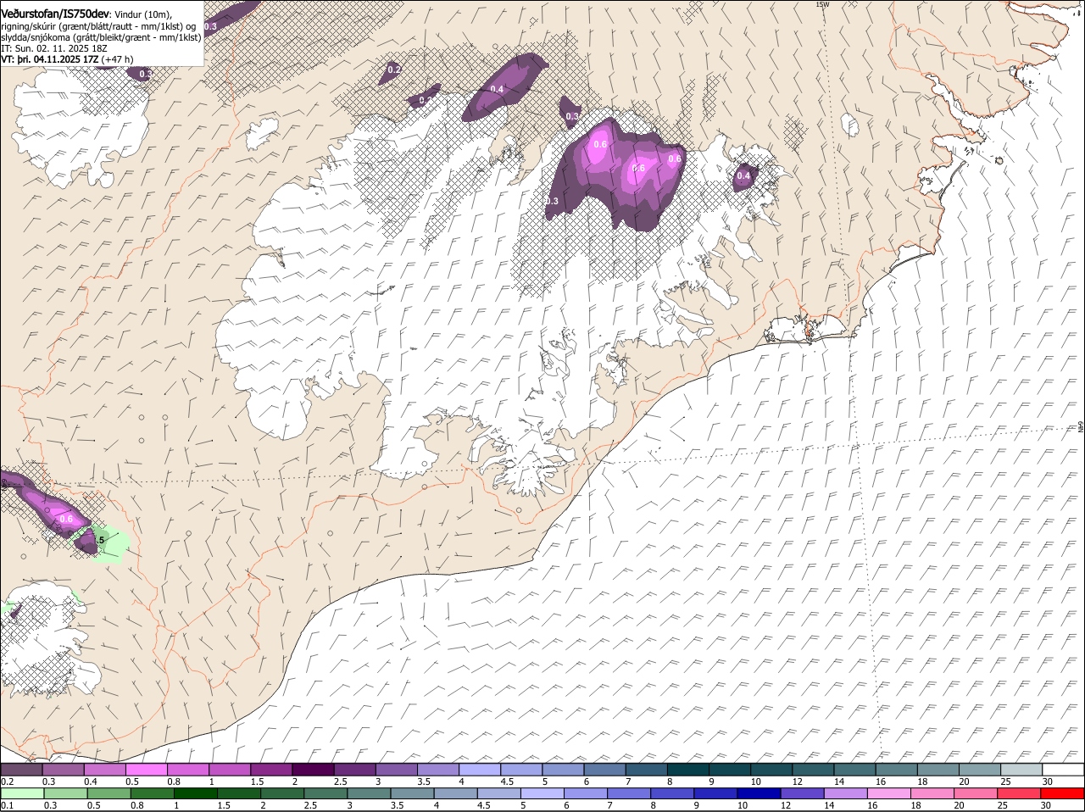Click the 9 label under the top legend row
The image size is (1085, 812).
[x=711, y=781]
